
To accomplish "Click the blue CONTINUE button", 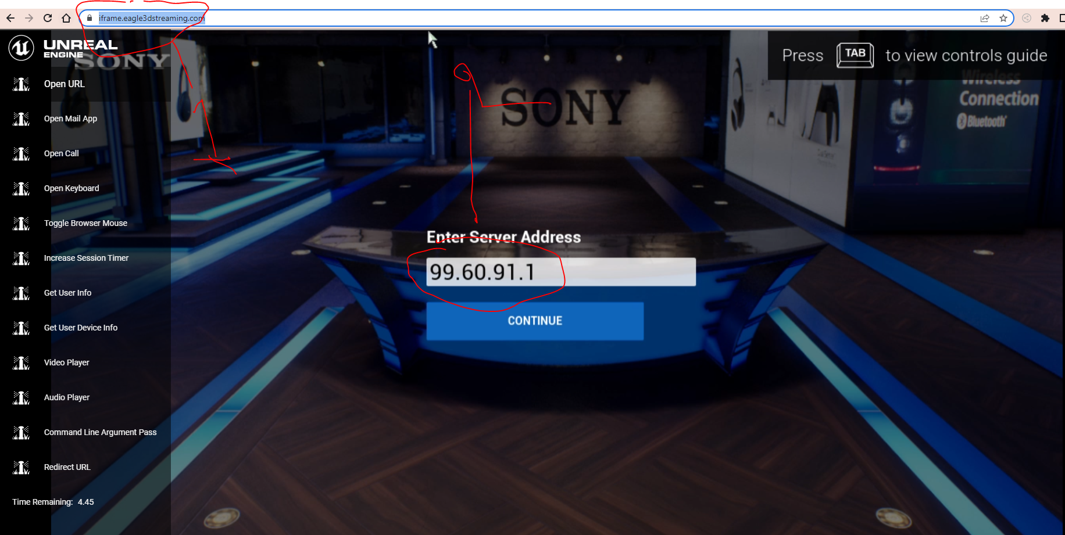I will (535, 321).
